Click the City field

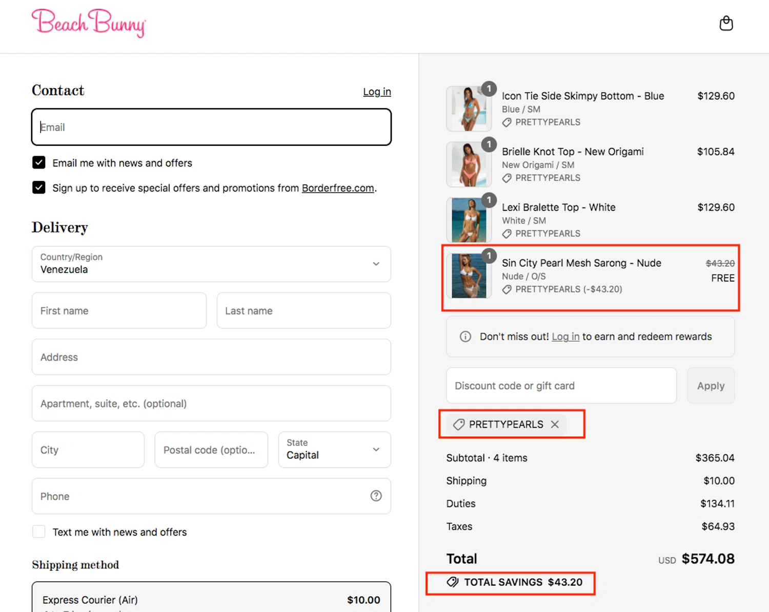tap(88, 450)
